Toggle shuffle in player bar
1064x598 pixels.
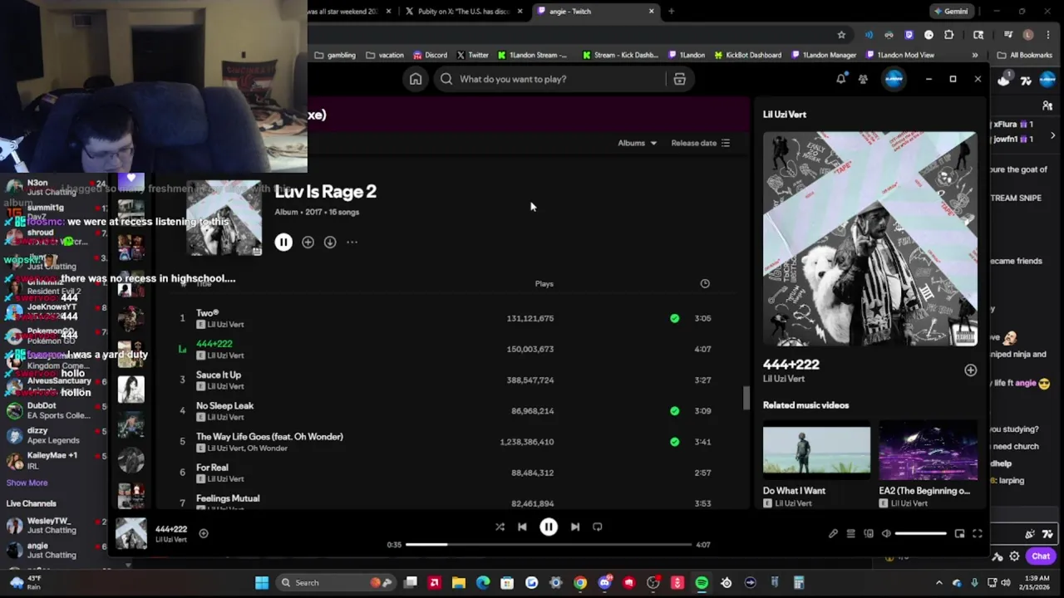pos(500,527)
